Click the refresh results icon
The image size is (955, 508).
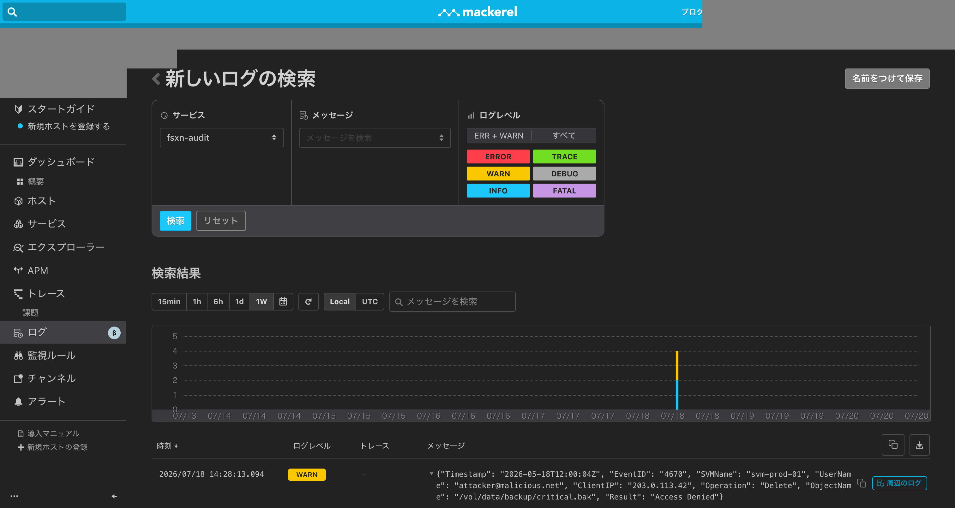pos(309,302)
